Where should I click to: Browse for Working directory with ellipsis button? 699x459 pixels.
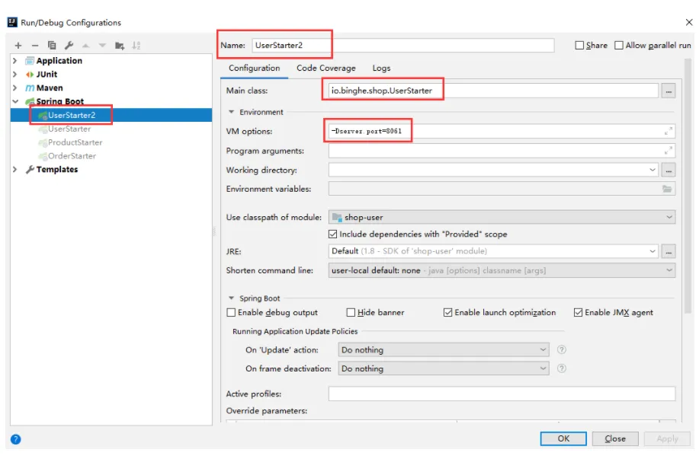(669, 170)
